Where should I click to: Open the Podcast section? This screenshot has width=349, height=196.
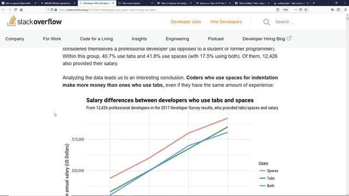tap(216, 39)
